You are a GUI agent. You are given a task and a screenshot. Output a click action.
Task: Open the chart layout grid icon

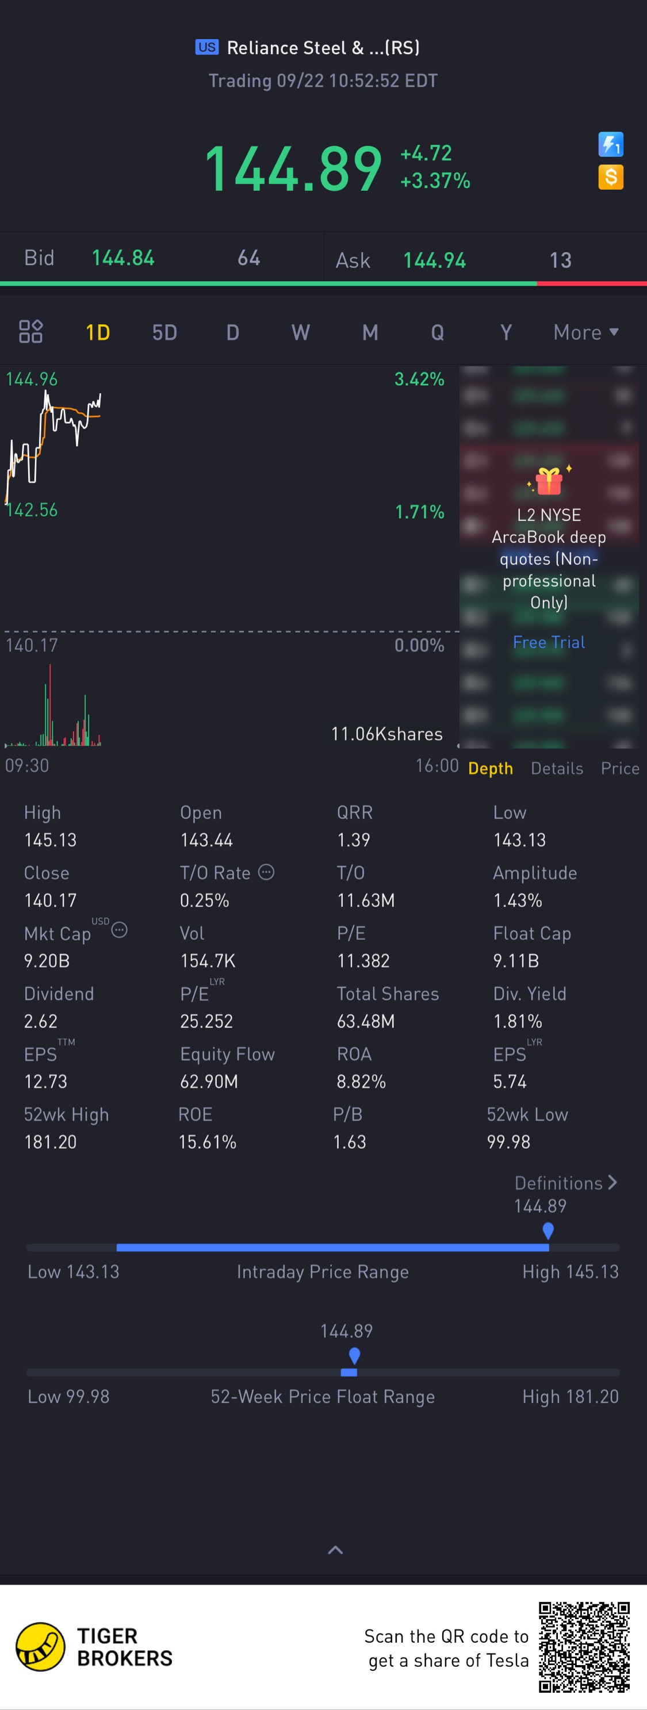click(x=30, y=331)
